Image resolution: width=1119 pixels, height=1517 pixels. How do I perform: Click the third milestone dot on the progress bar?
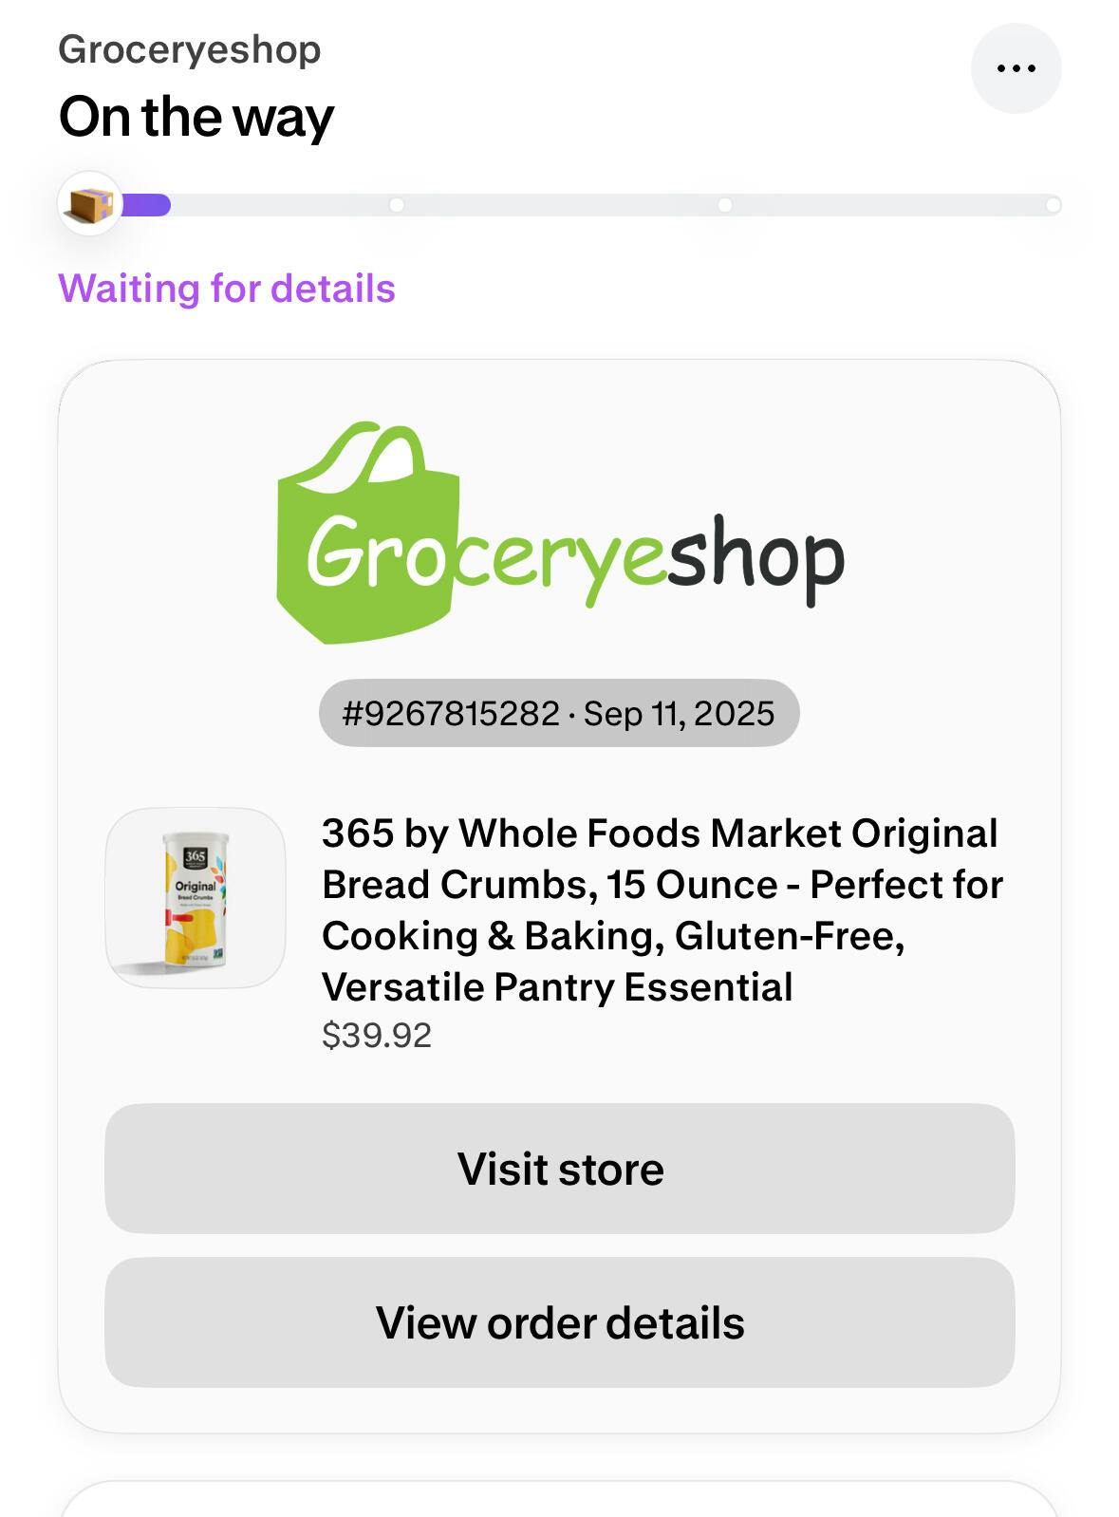[725, 205]
